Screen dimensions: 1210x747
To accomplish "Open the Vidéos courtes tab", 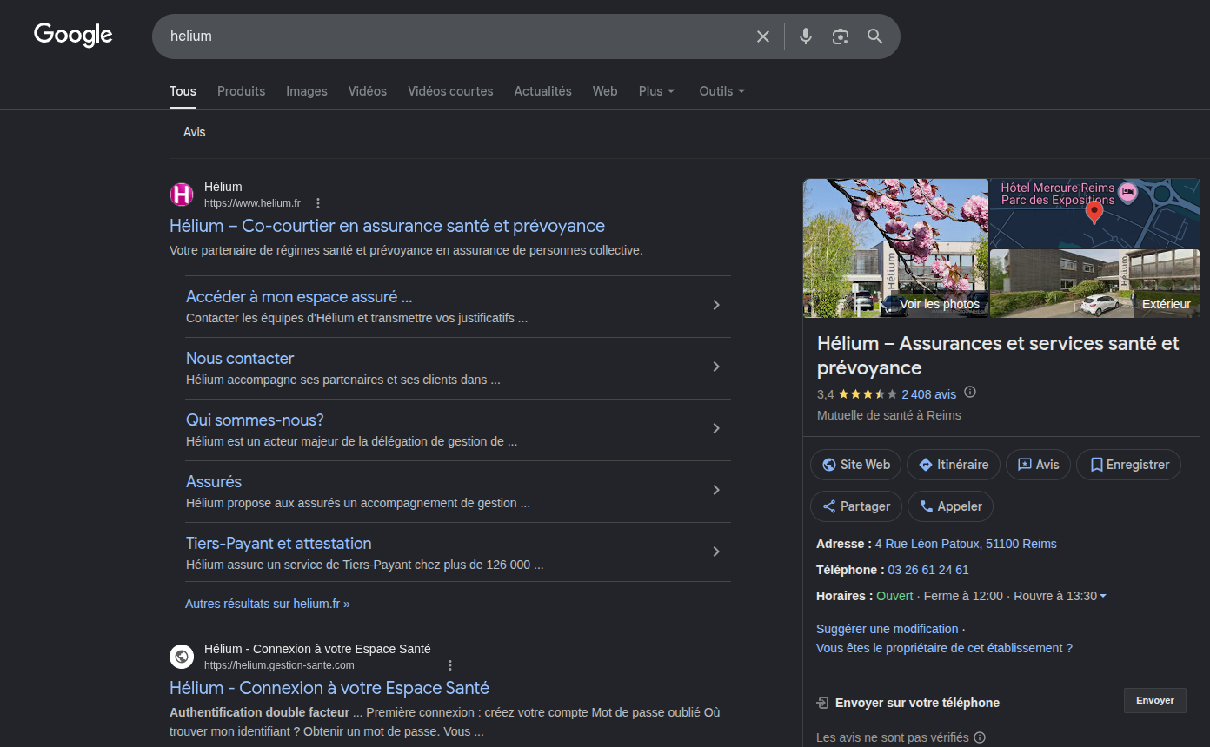I will tap(450, 91).
